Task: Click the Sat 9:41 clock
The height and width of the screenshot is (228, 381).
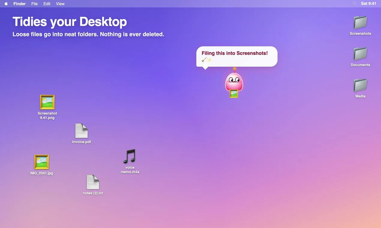Action: [369, 4]
